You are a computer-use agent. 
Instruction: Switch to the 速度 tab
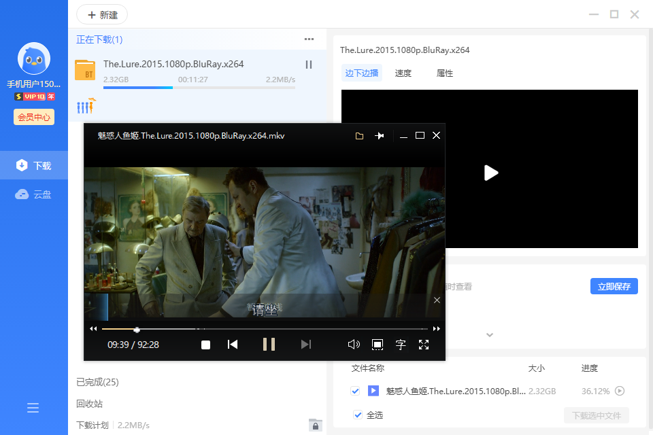(x=403, y=73)
